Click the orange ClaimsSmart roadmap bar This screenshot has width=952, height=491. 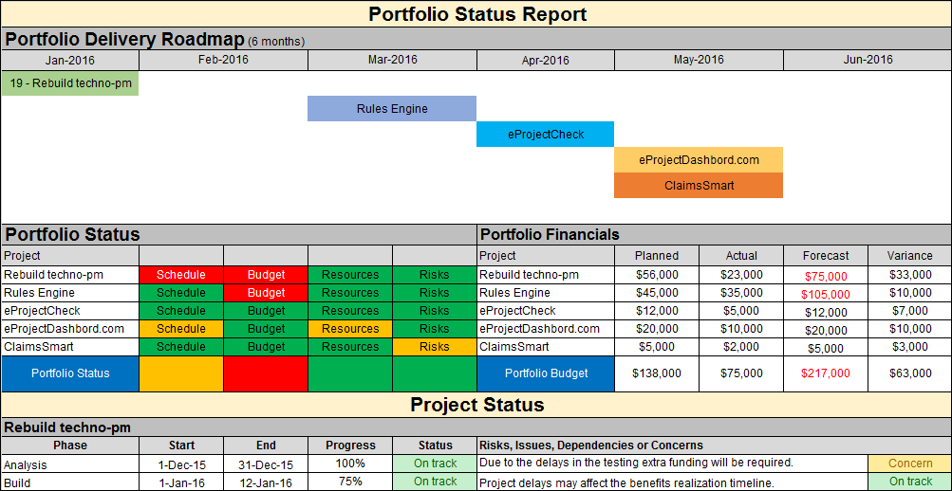699,186
